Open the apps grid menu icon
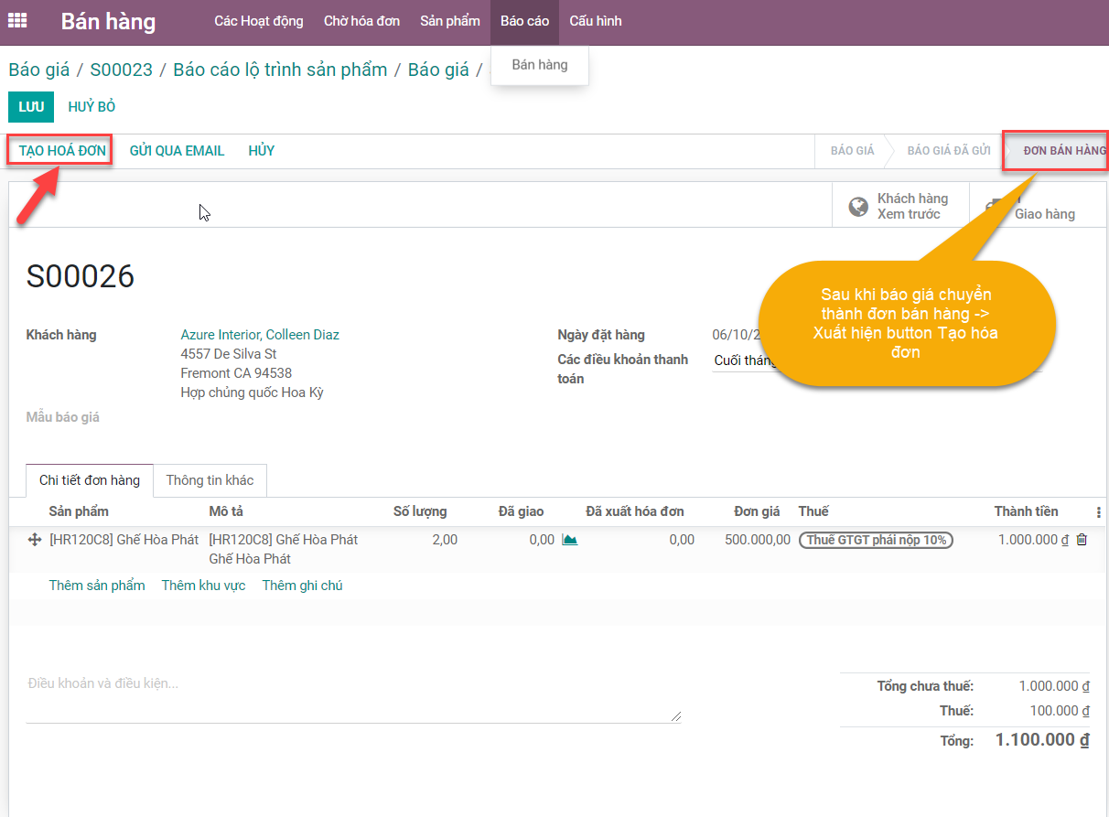The height and width of the screenshot is (817, 1109). (x=17, y=21)
